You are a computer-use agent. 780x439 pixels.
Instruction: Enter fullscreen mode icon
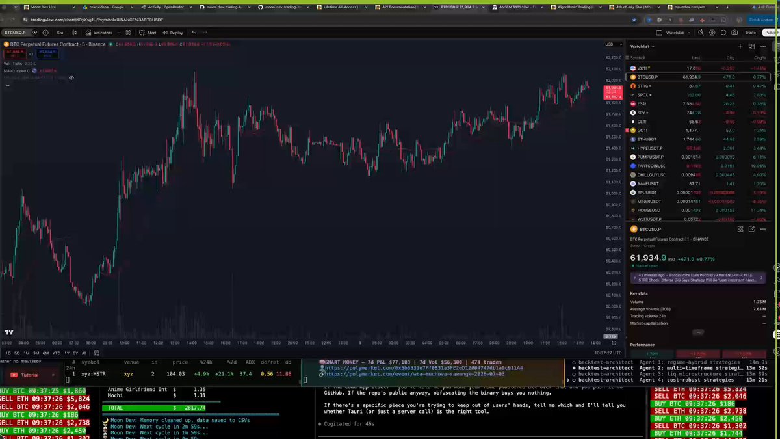[723, 32]
